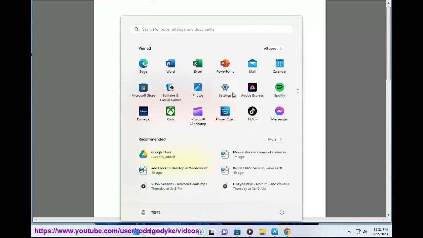Launch Solitaire & Casual Games
Viewport: 423px width, 238px height.
pos(171,92)
